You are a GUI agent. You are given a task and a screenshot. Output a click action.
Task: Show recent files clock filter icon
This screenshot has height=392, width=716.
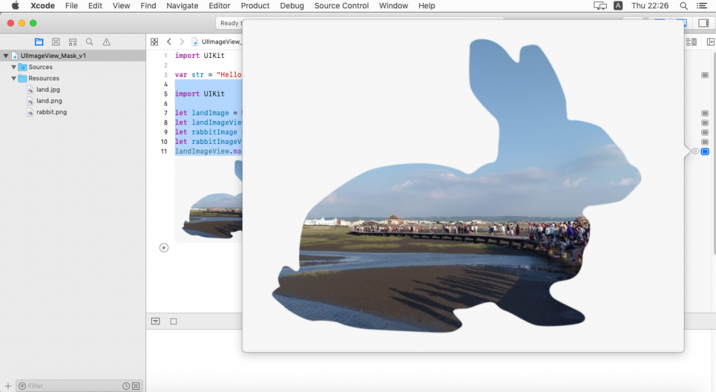click(126, 386)
